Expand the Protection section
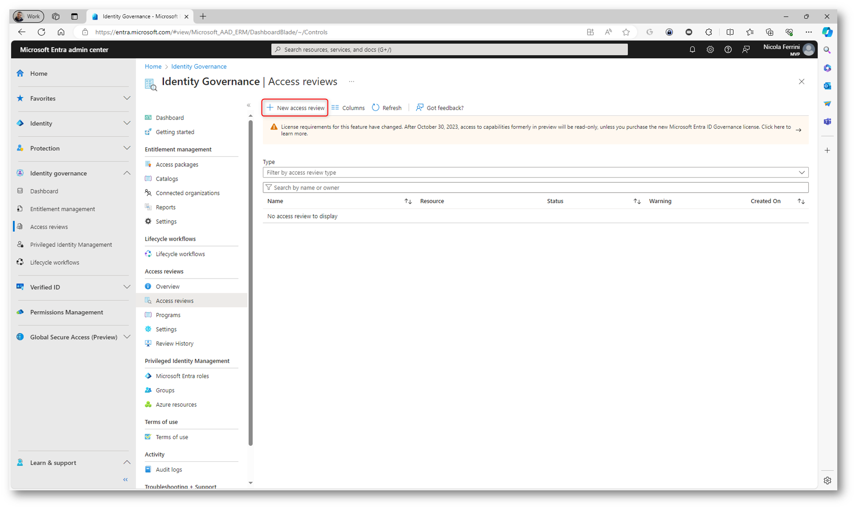Screen dimensions: 856x509 click(x=127, y=148)
